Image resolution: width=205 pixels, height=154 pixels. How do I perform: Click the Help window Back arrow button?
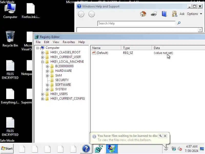(x=81, y=14)
